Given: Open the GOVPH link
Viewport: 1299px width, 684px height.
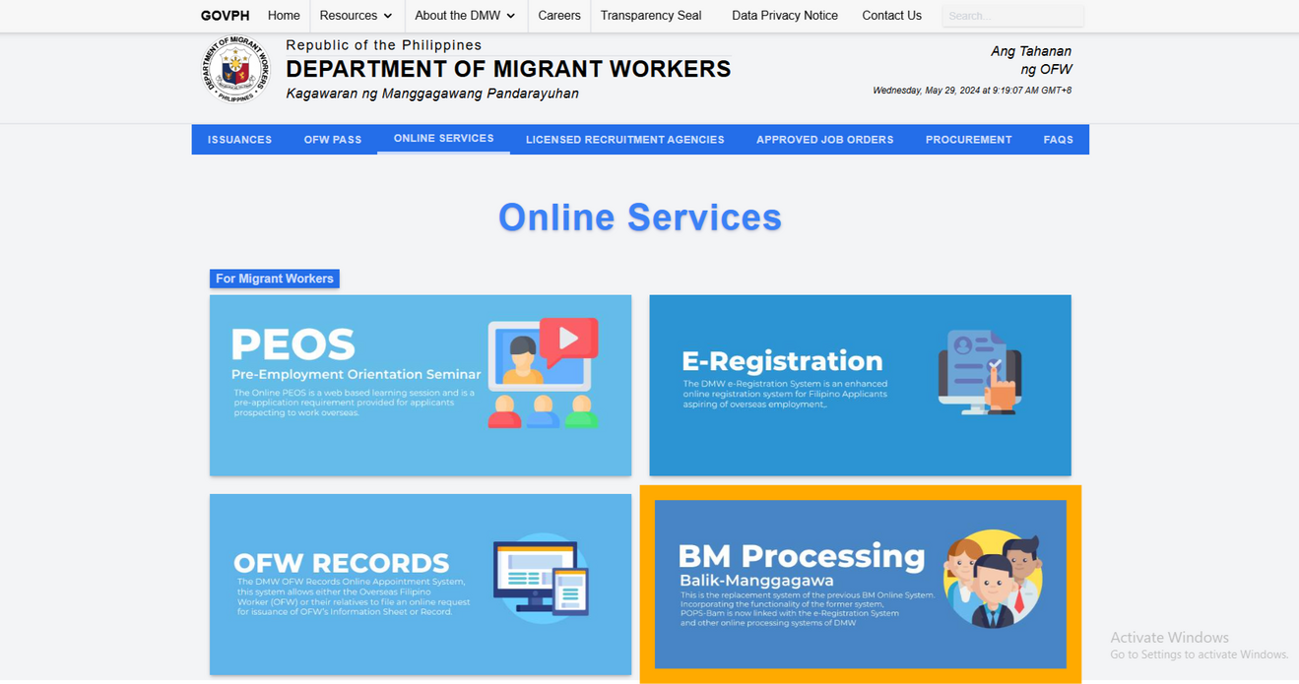Looking at the screenshot, I should pyautogui.click(x=226, y=16).
